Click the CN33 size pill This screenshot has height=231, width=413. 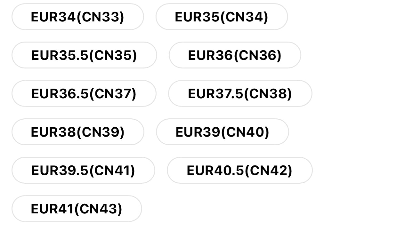click(78, 17)
